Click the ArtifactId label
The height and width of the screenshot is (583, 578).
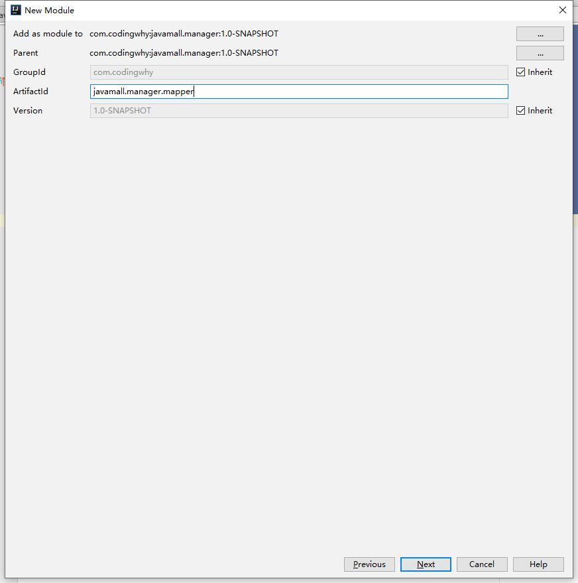click(x=30, y=92)
